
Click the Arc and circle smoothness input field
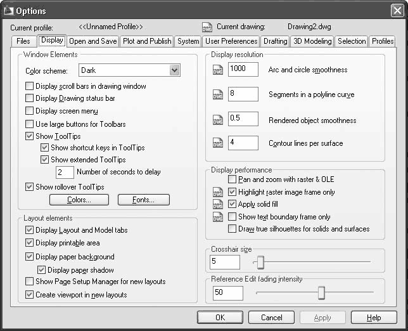click(x=243, y=70)
